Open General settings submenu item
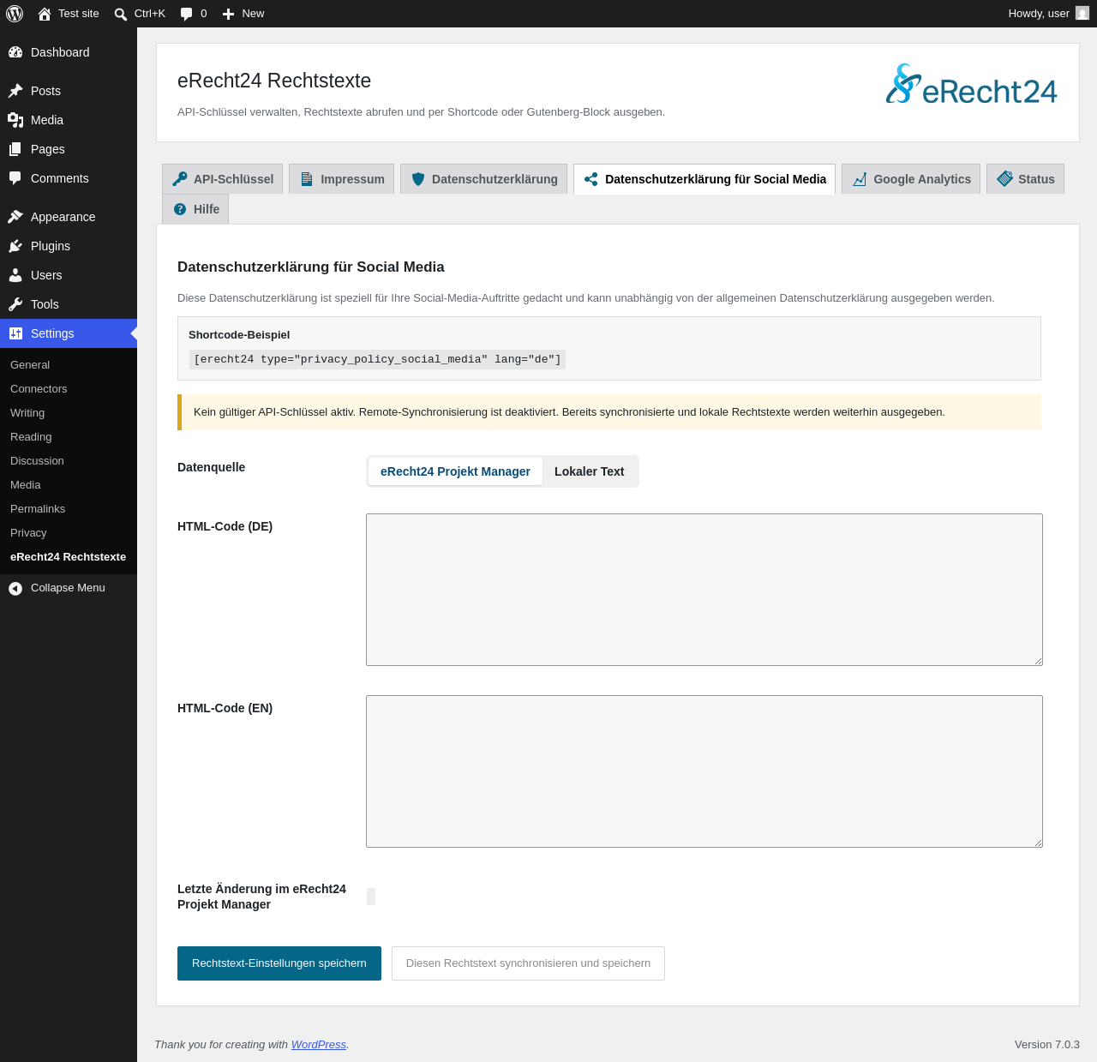This screenshot has height=1062, width=1097. tap(30, 365)
